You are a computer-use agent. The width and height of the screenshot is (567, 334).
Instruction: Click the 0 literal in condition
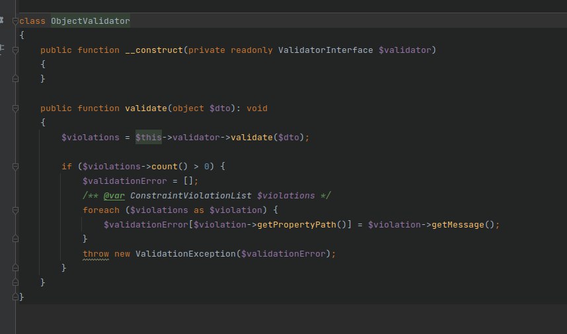click(206, 167)
